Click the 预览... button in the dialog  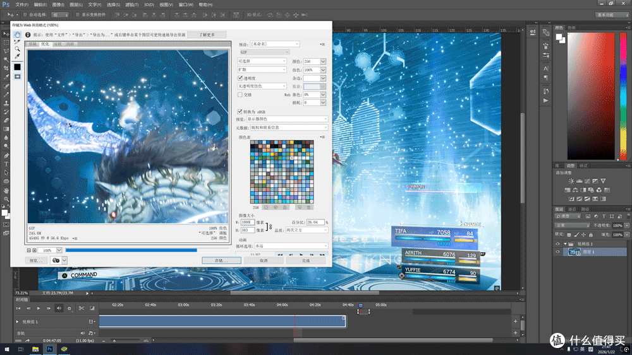coord(36,260)
